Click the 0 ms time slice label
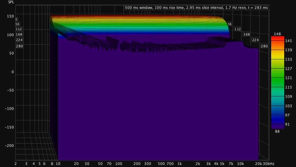The image size is (296, 167). 16,19
